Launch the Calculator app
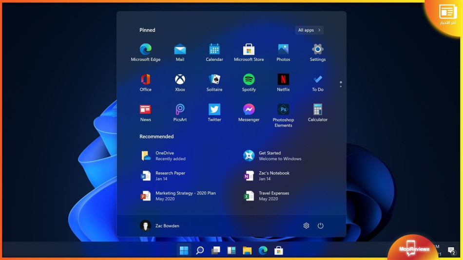Image resolution: width=463 pixels, height=260 pixels. [x=318, y=113]
